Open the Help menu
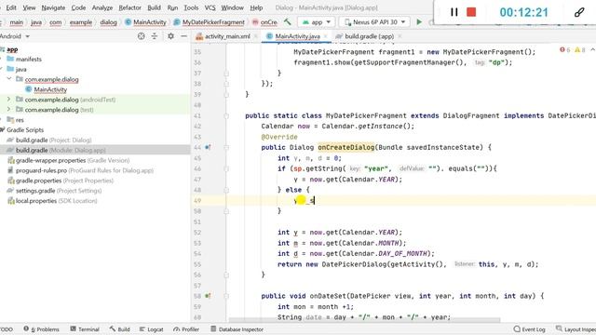This screenshot has height=335, width=596. point(256,7)
